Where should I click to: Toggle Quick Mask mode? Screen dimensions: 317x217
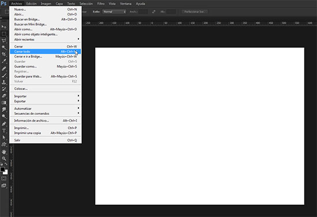(x=4, y=178)
